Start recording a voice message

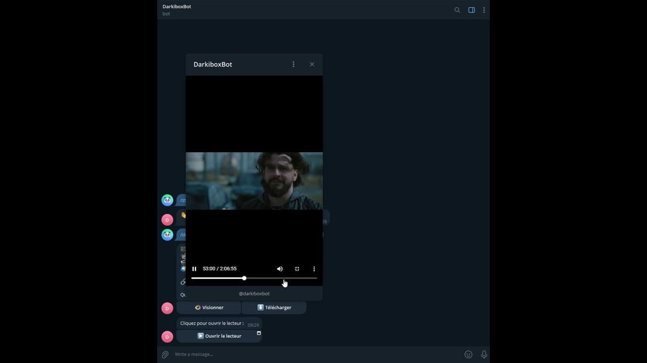(x=484, y=354)
